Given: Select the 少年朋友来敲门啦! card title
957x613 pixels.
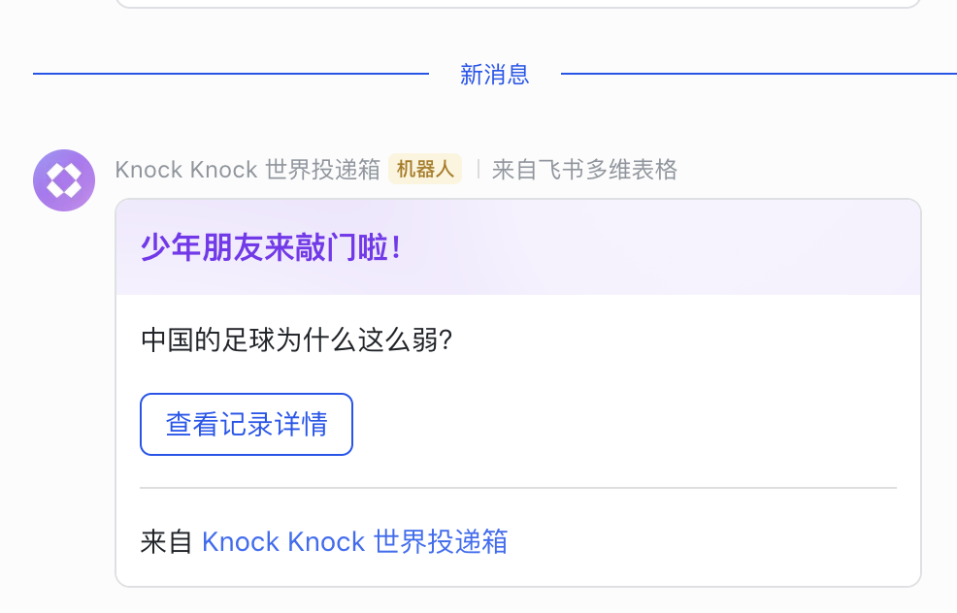Looking at the screenshot, I should [271, 247].
